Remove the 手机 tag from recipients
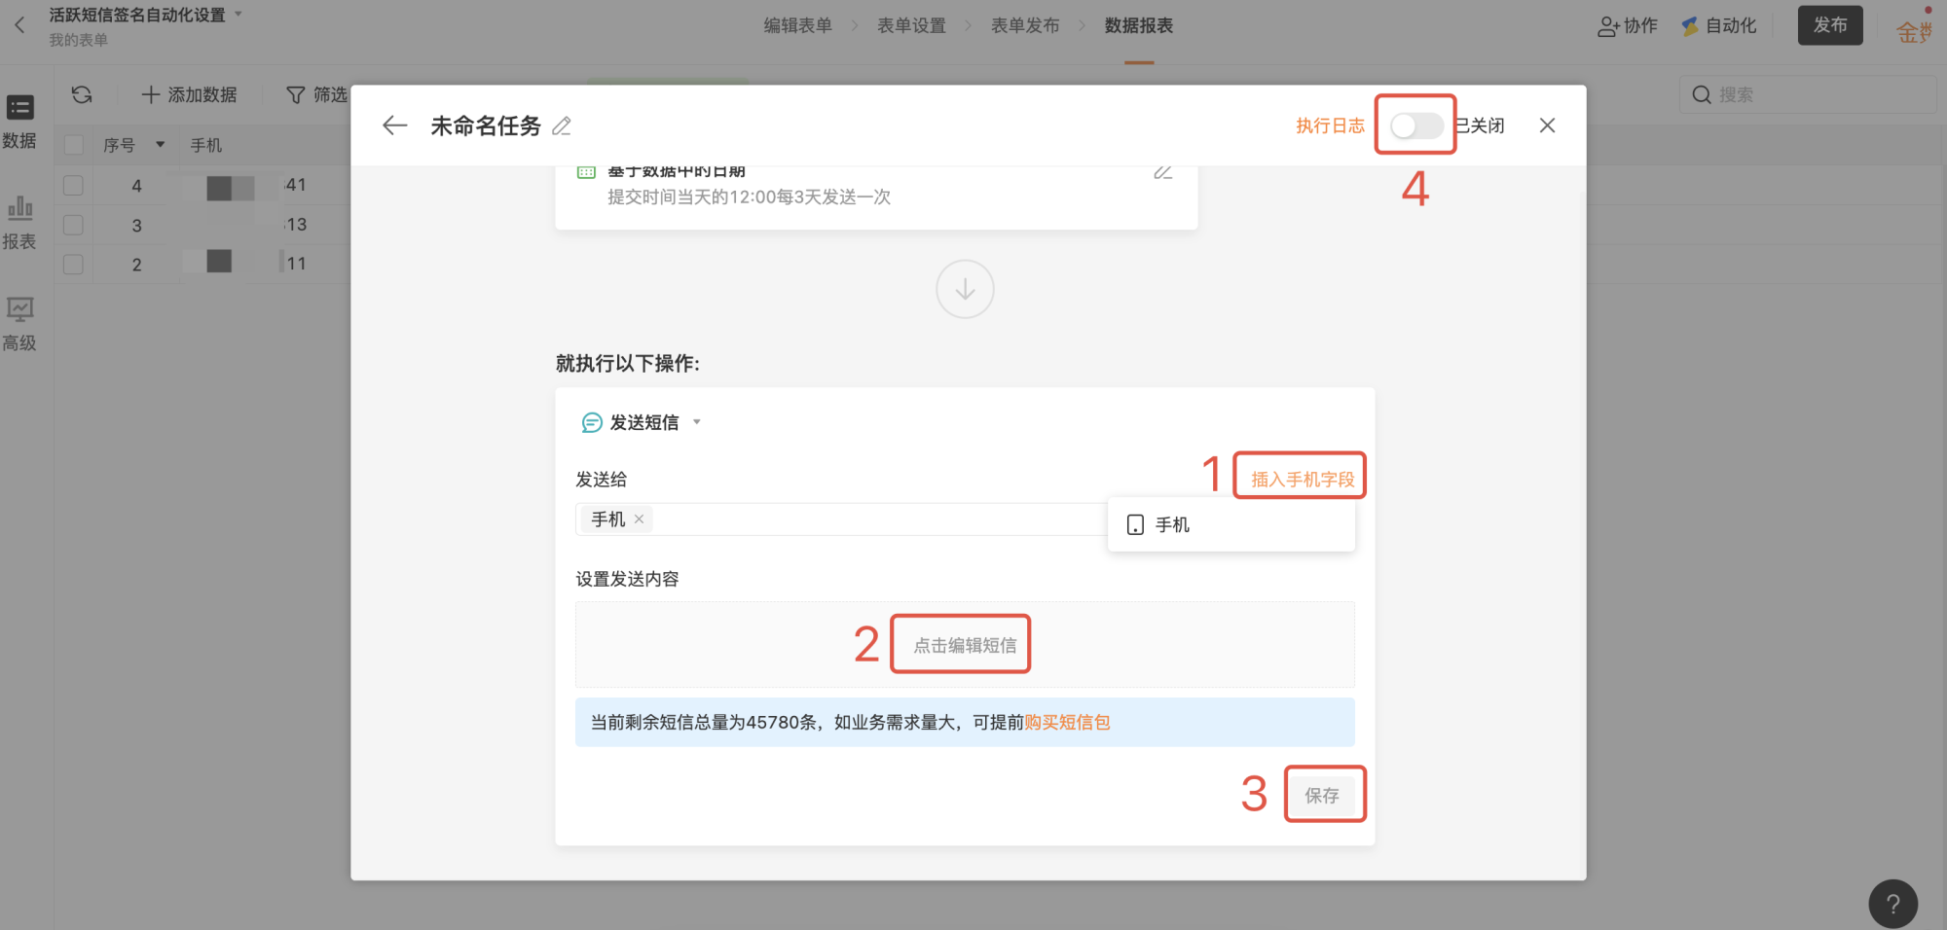The height and width of the screenshot is (930, 1947). (x=639, y=519)
